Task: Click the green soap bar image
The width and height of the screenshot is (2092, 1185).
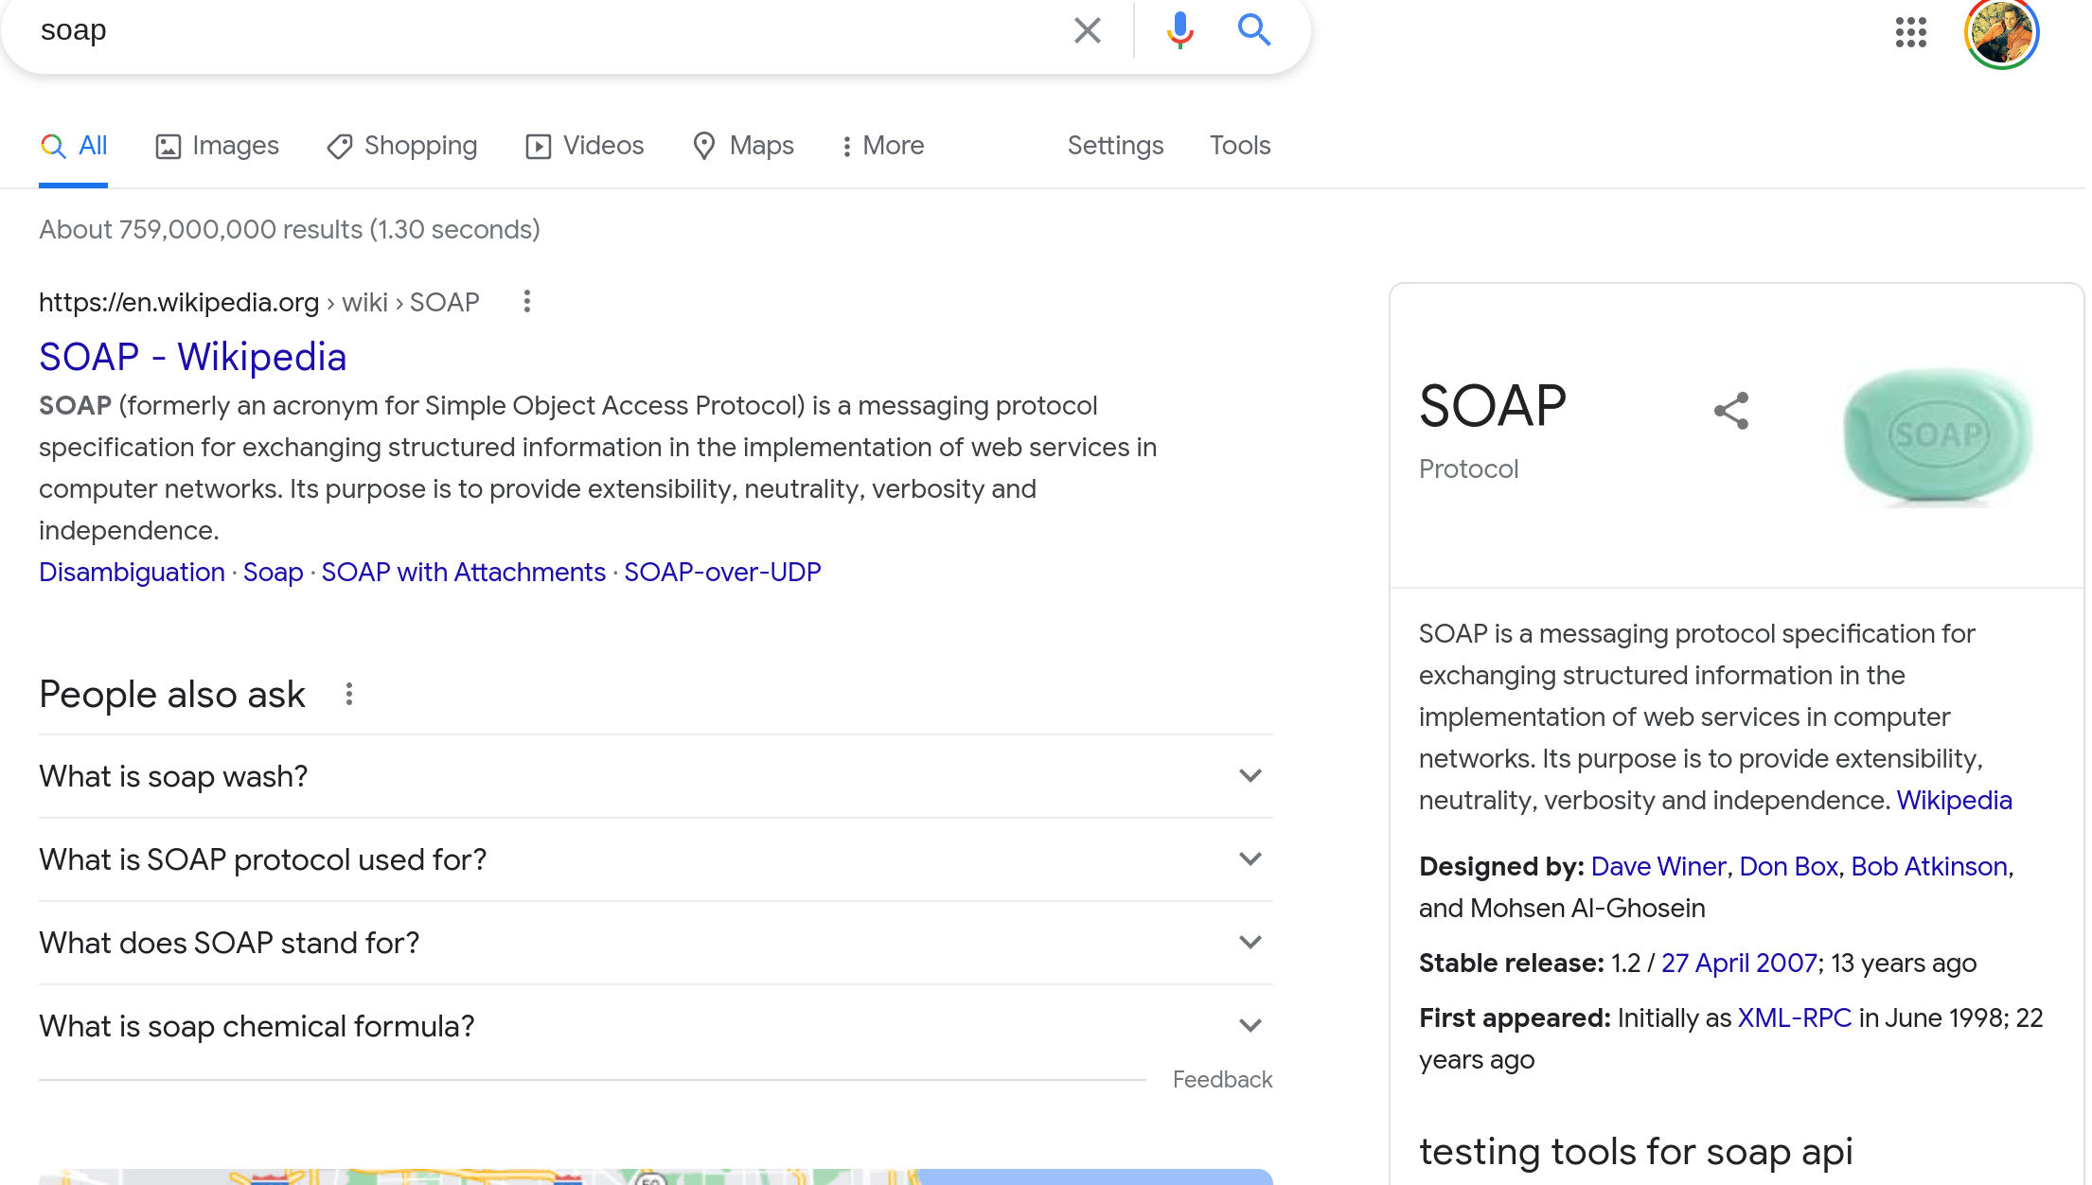Action: pos(1938,436)
